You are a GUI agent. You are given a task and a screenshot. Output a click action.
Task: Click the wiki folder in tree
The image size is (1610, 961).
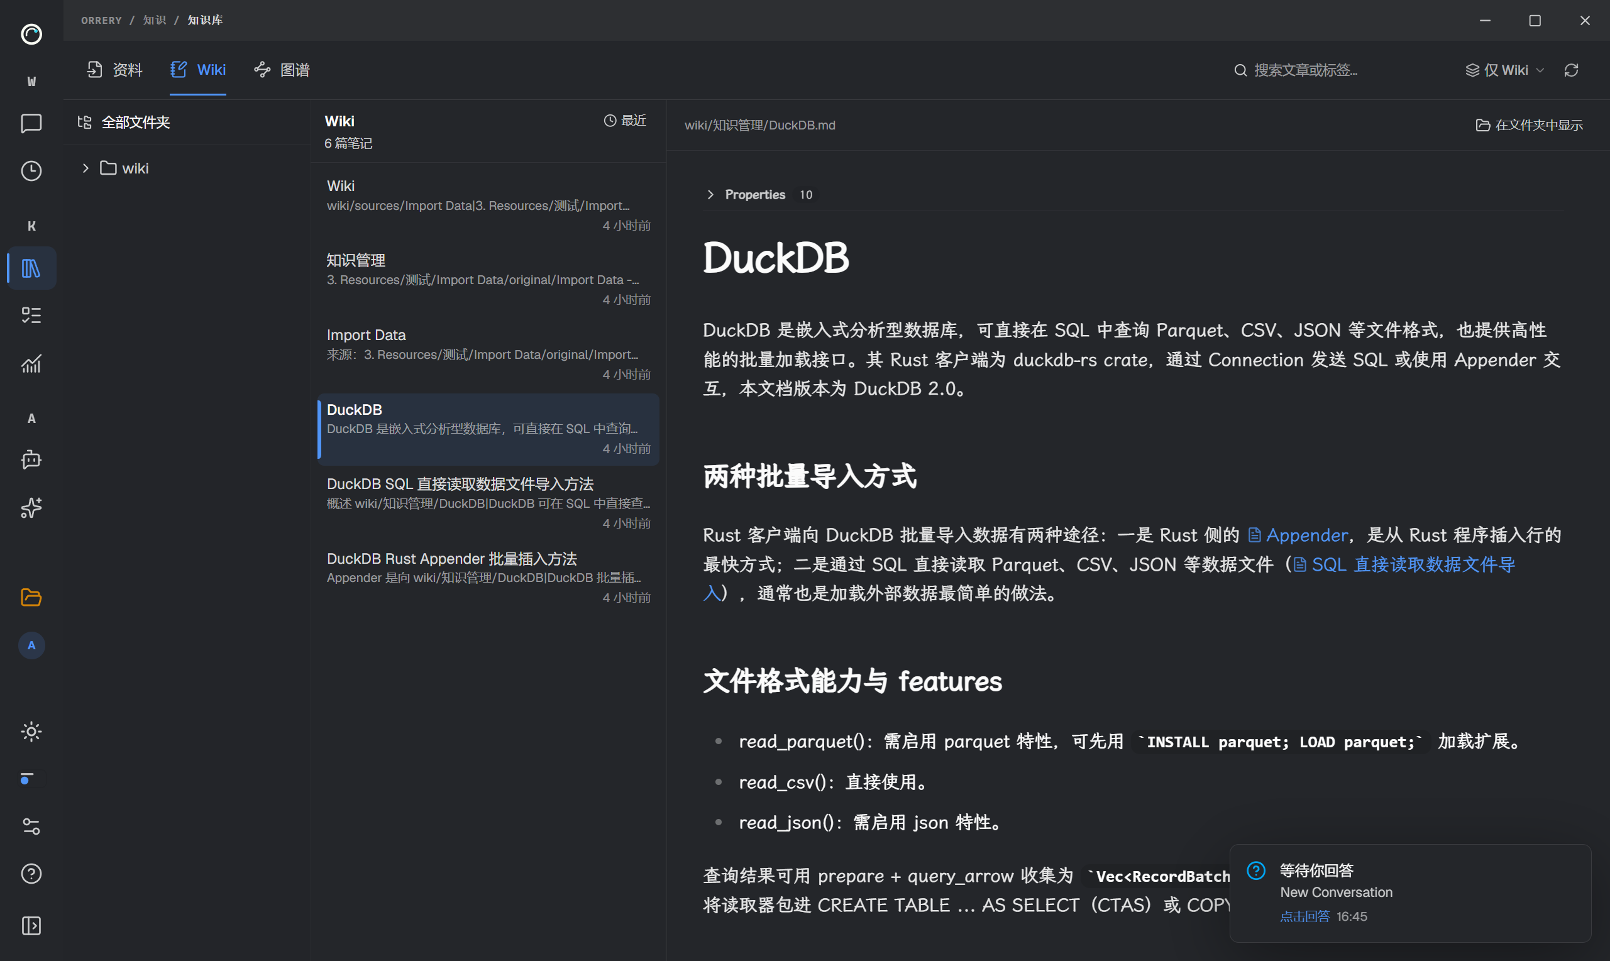tap(124, 168)
